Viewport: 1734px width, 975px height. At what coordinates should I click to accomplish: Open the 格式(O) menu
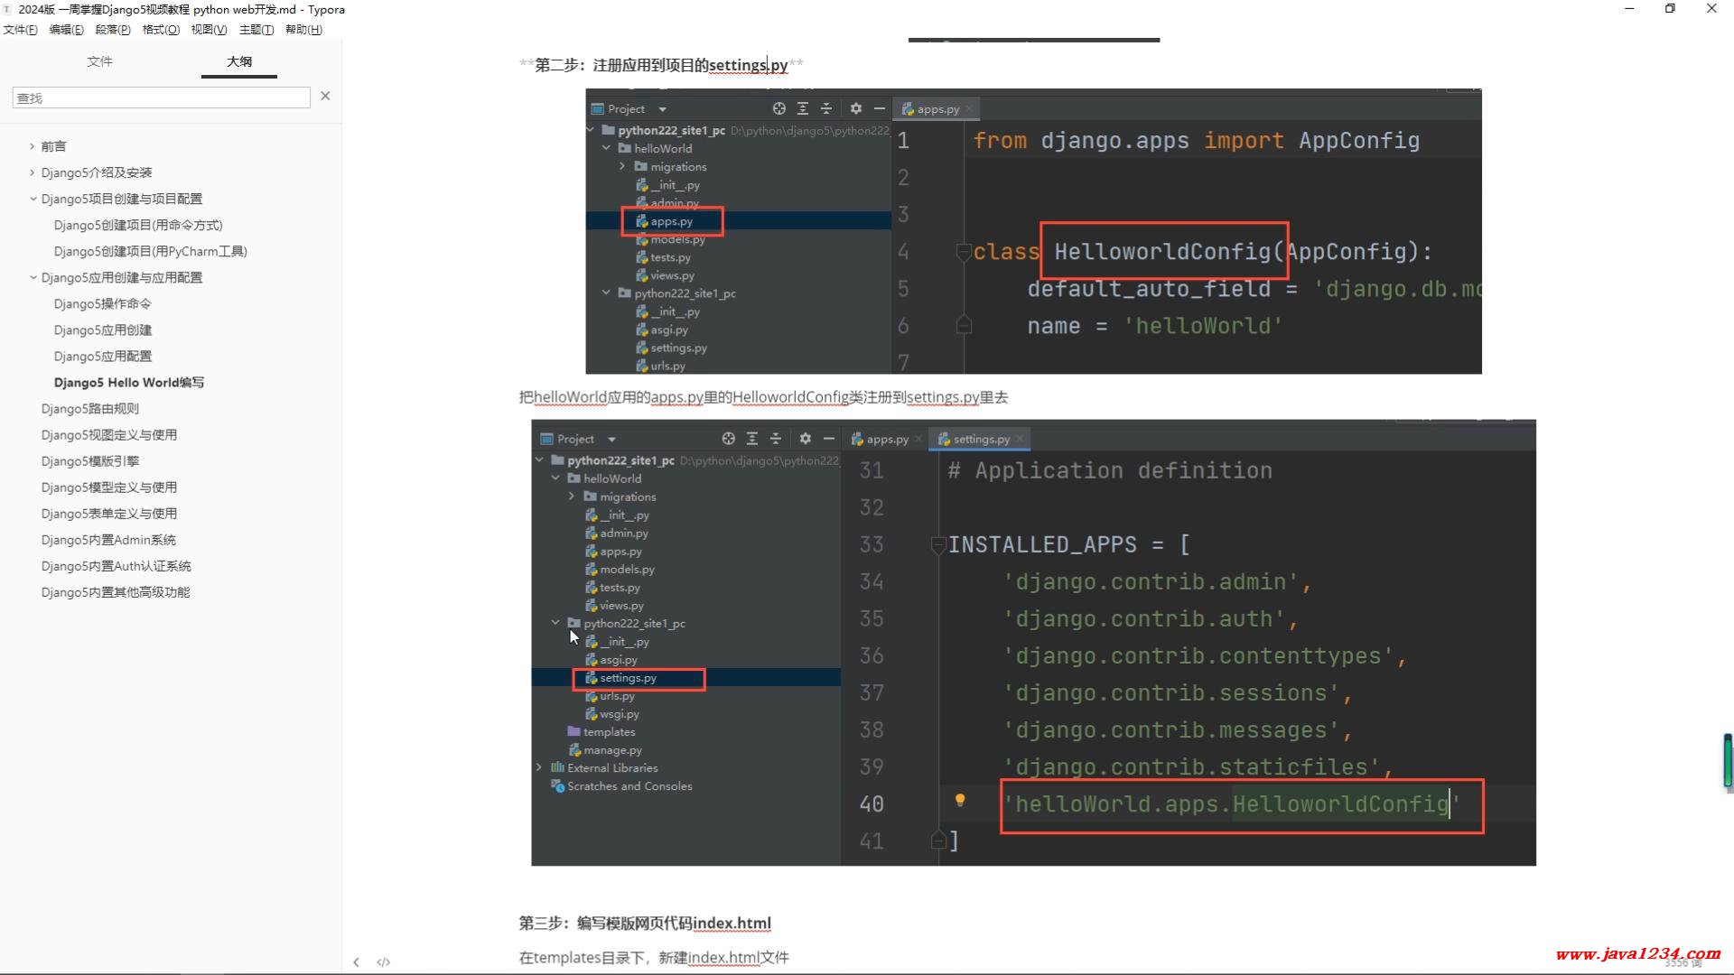tap(161, 30)
